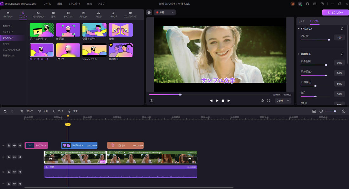Open the 表示 menu
The image size is (349, 189).
(89, 4)
